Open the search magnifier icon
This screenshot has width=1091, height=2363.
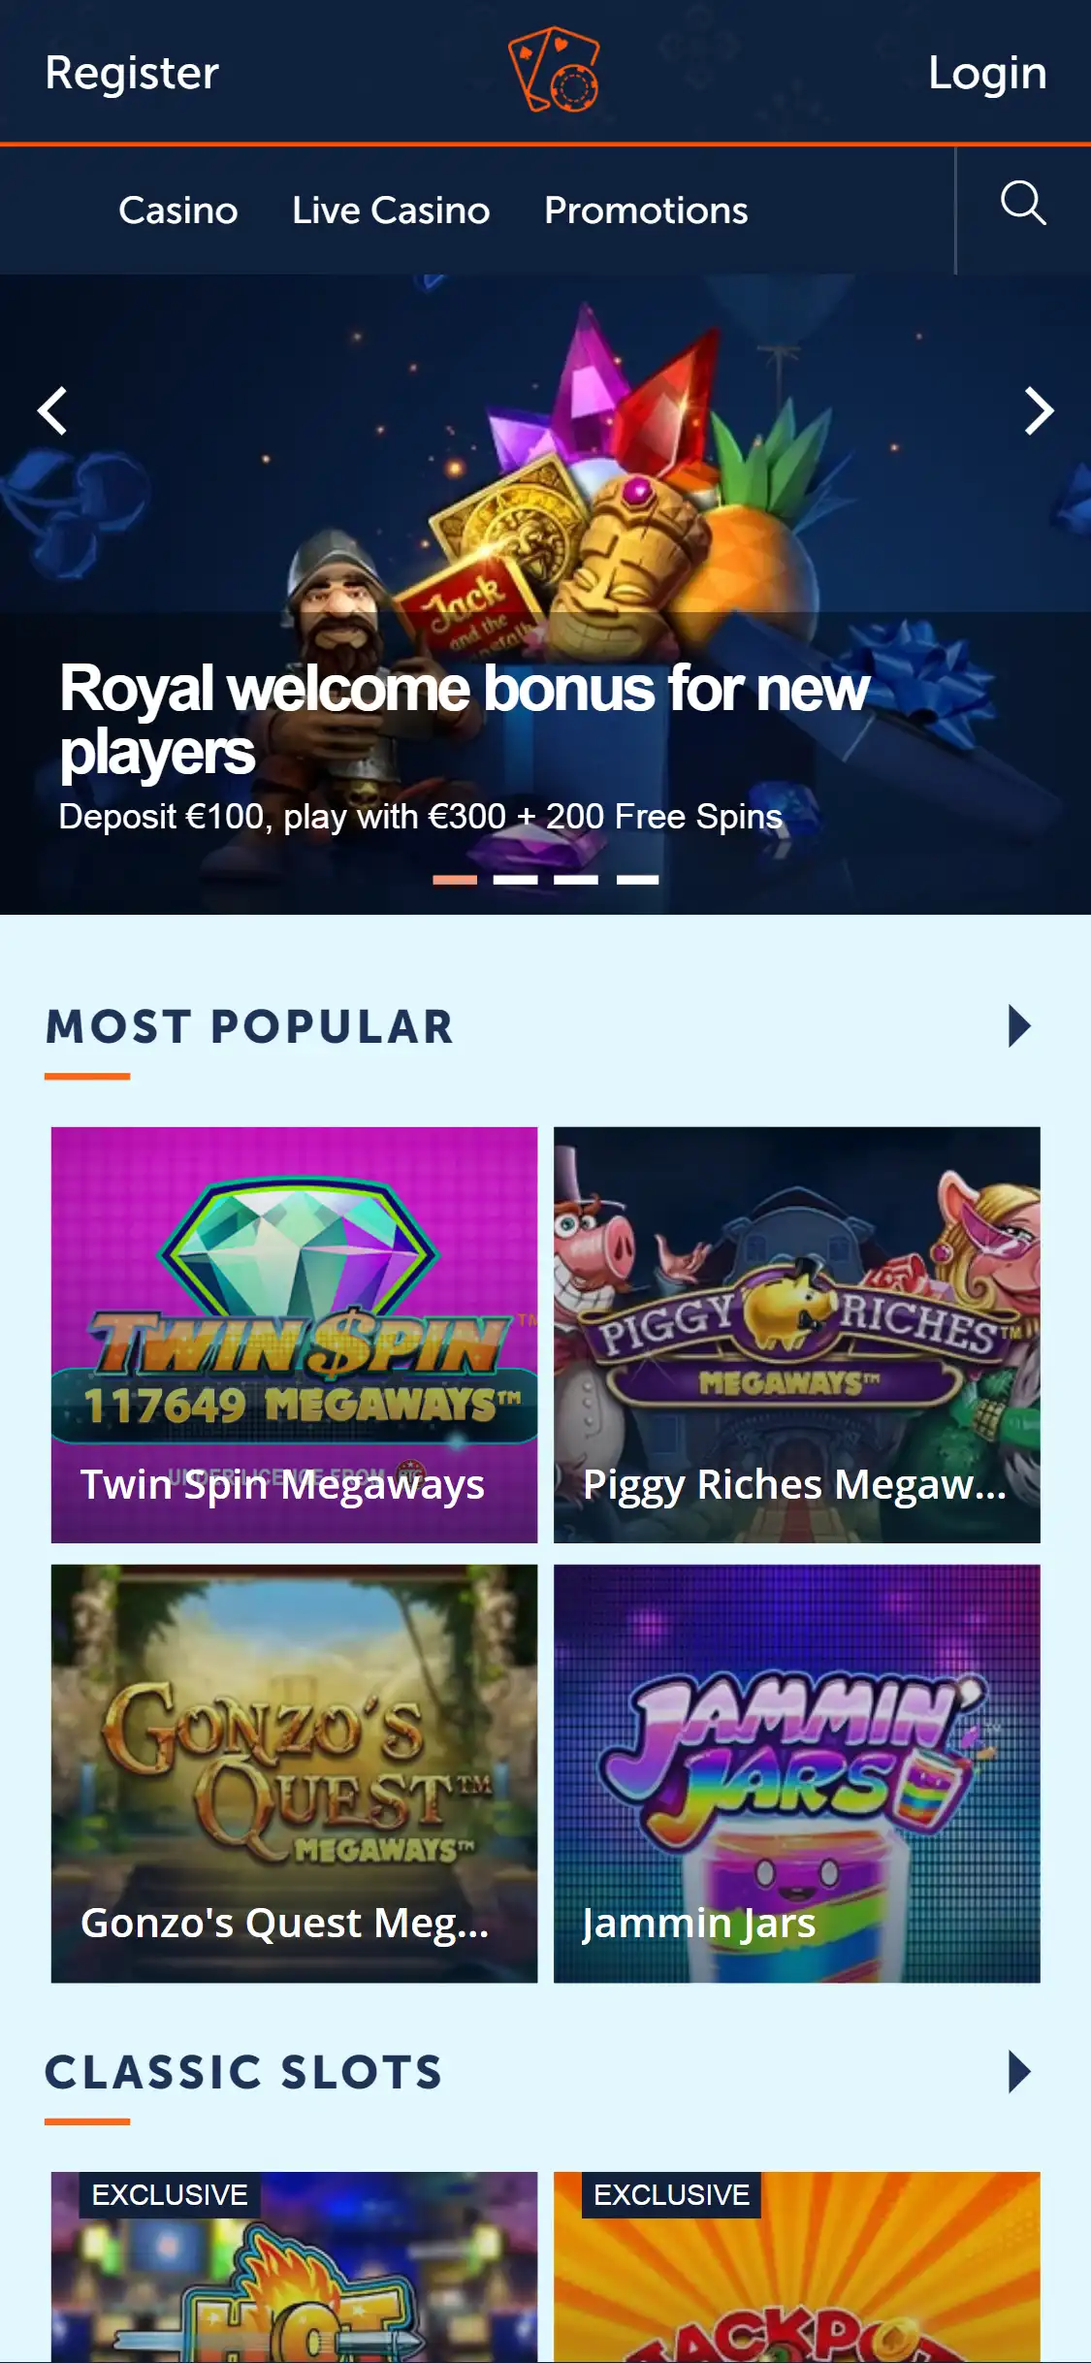[x=1023, y=203]
